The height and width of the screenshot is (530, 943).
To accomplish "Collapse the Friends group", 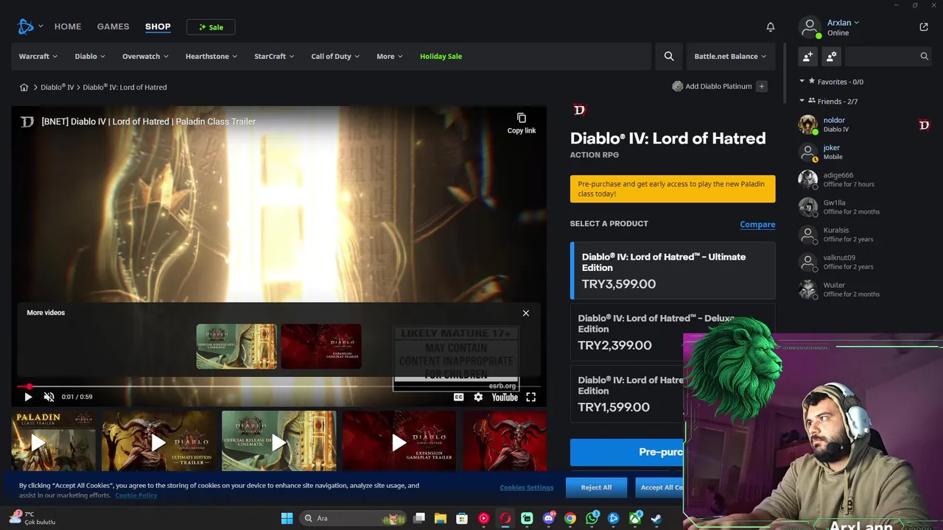I will point(802,101).
